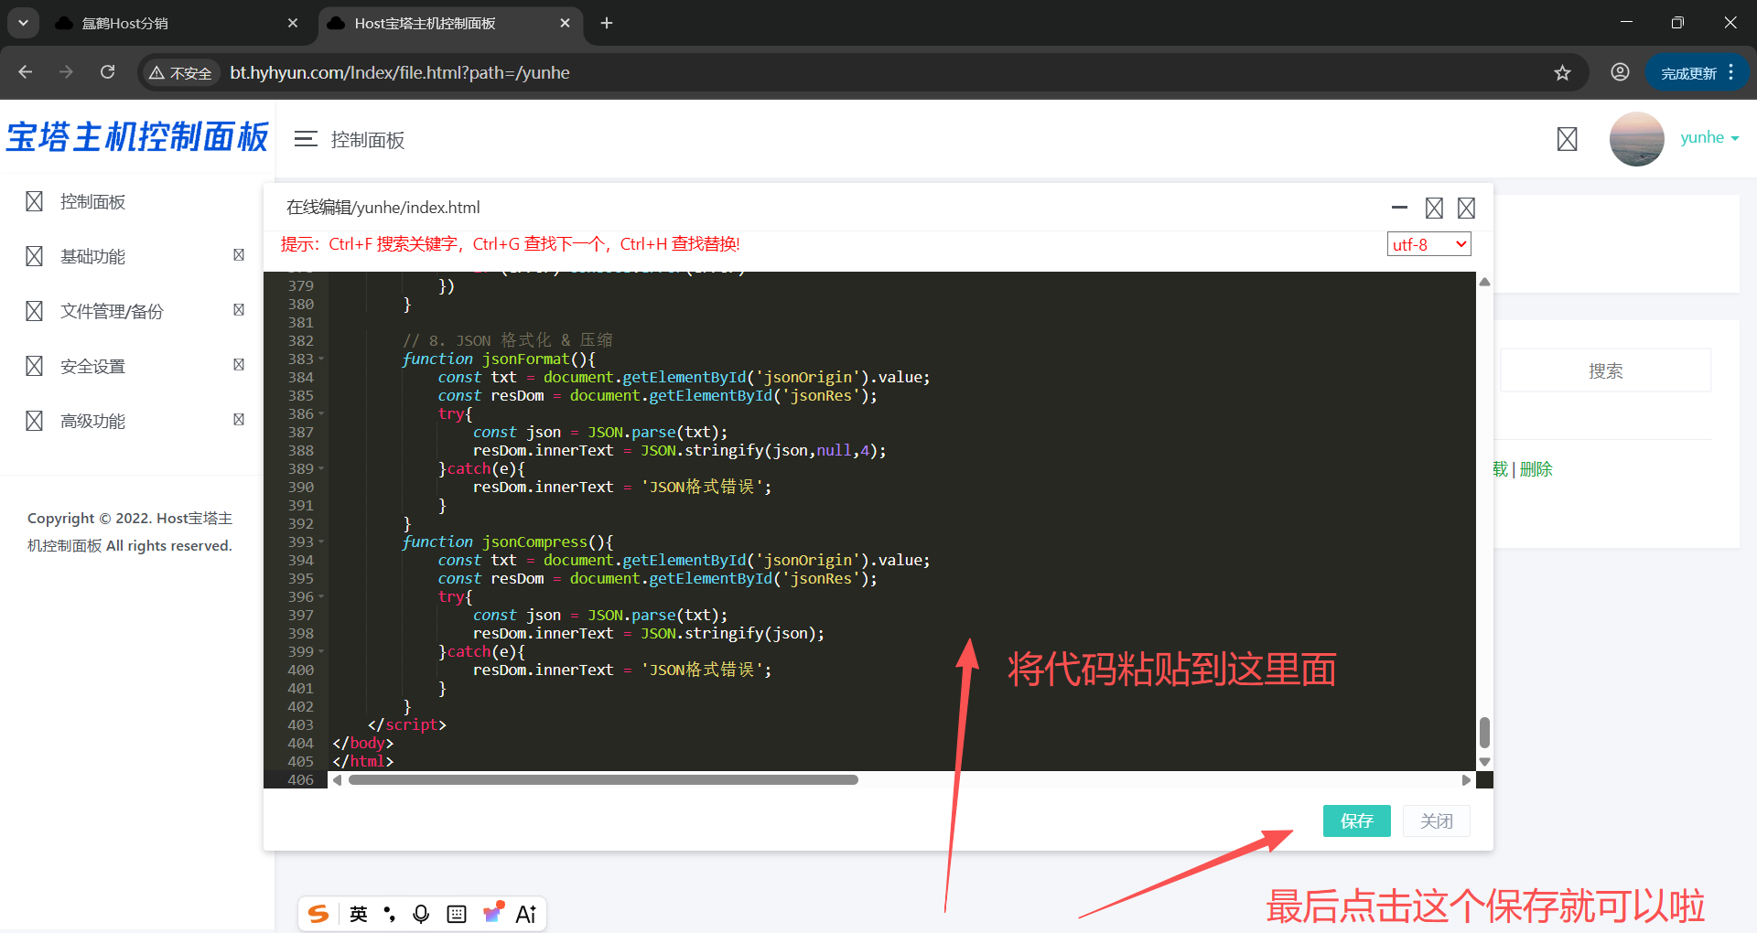The width and height of the screenshot is (1757, 933).
Task: Close the online editor dialog with top icon
Action: (1466, 209)
